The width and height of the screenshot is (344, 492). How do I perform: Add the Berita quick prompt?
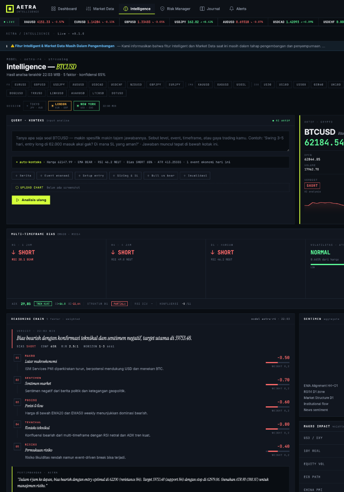23,176
